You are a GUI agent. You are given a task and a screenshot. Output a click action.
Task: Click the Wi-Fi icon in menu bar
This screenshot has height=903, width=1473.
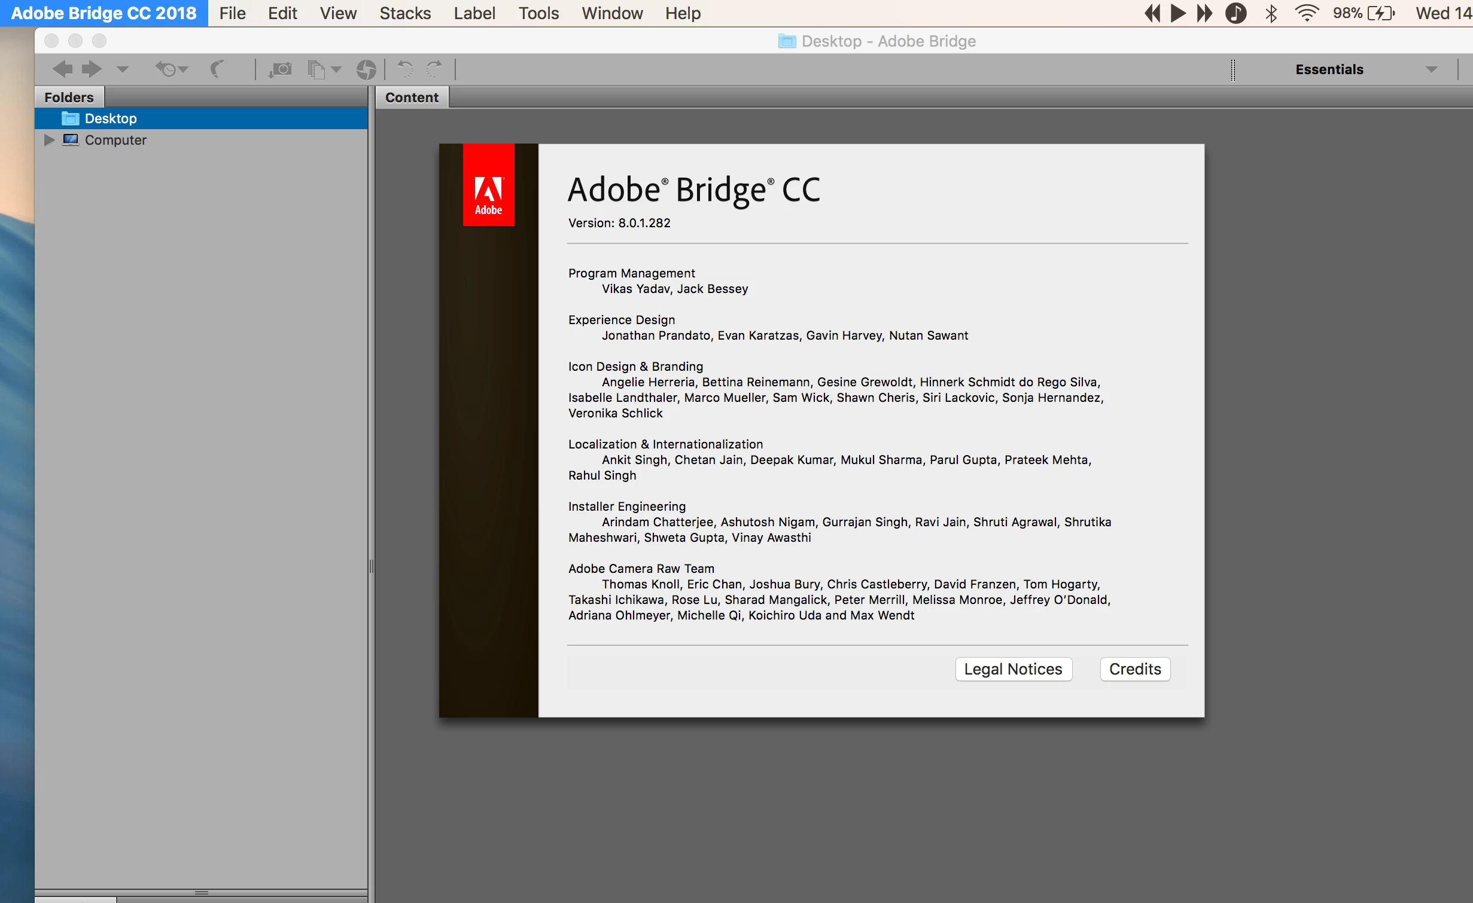pos(1306,13)
